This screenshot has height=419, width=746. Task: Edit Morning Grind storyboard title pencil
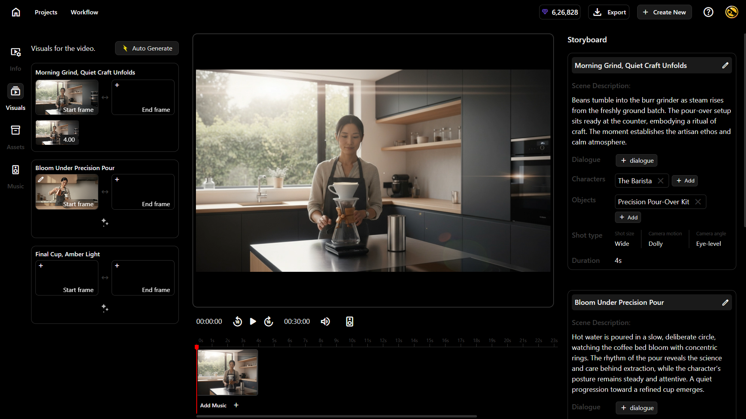click(x=725, y=65)
